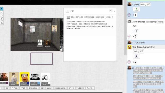Click the manga eyes player avatar
This screenshot has width=165, height=93.
coord(35,77)
